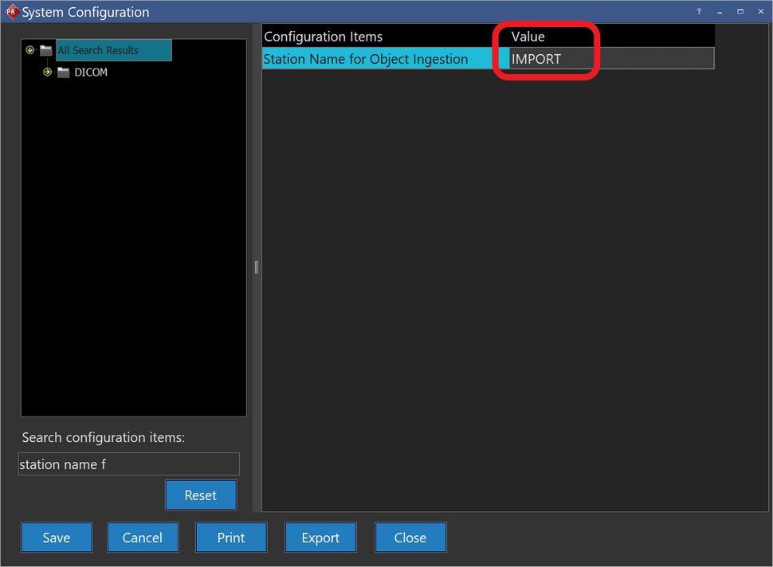Export the configuration with Export button

click(320, 538)
